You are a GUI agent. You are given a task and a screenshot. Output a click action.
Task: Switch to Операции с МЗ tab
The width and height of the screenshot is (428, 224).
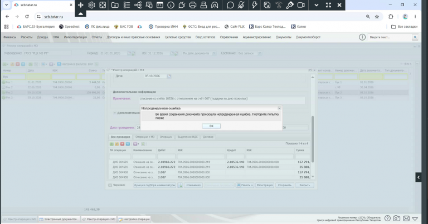(x=145, y=137)
